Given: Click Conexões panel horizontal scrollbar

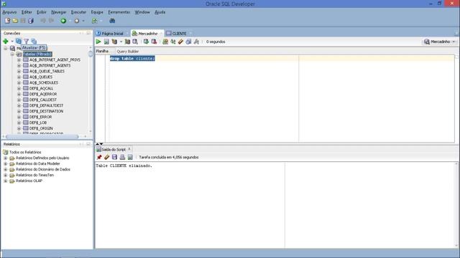Looking at the screenshot, I should tap(42, 137).
